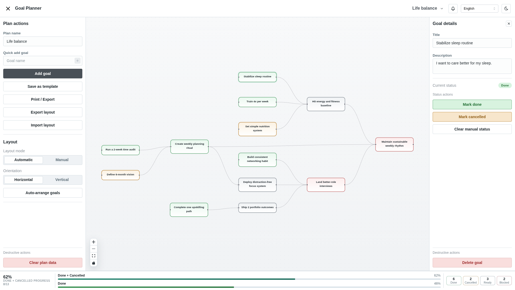Click the Cancelled status counter
Image resolution: width=515 pixels, height=290 pixels.
pos(470,281)
